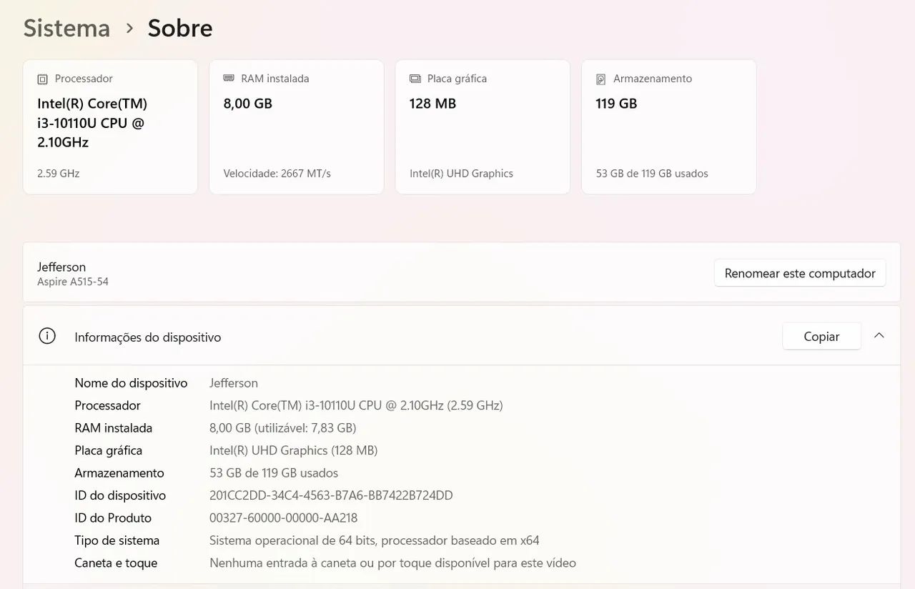The height and width of the screenshot is (589, 915).
Task: Click the ID do dispositivo label
Action: 120,495
